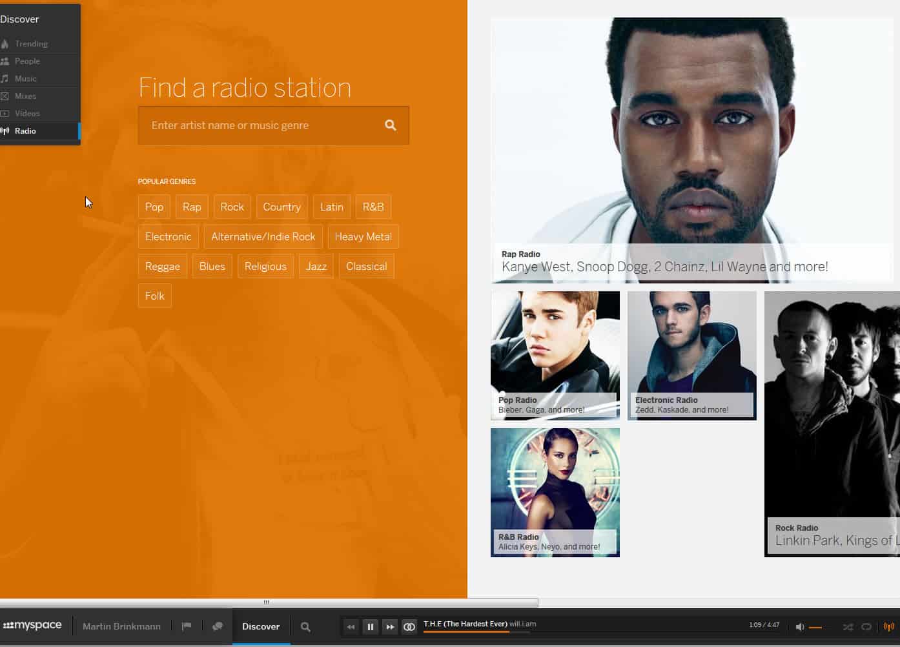
Task: Toggle repeat playback
Action: (866, 627)
